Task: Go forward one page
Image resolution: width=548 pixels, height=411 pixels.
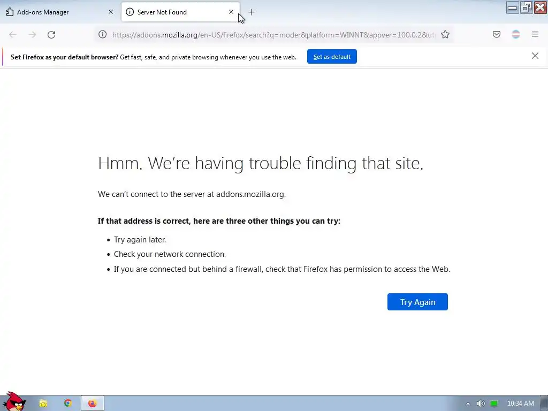Action: point(32,35)
